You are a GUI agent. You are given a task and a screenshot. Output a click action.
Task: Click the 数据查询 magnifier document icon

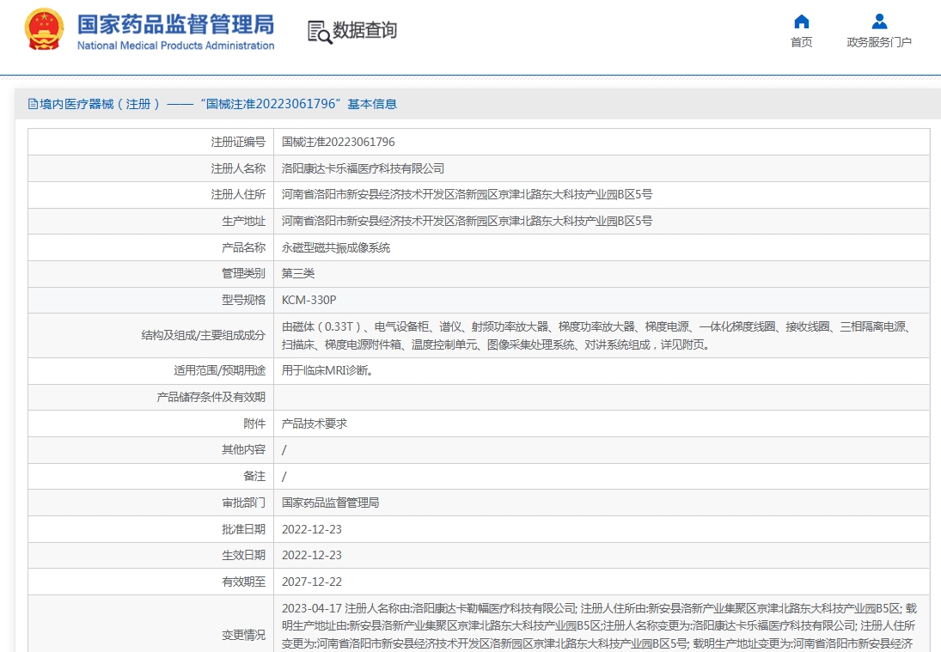tap(320, 32)
